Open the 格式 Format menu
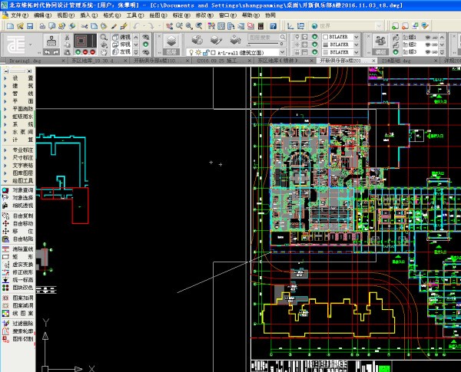 pyautogui.click(x=112, y=15)
